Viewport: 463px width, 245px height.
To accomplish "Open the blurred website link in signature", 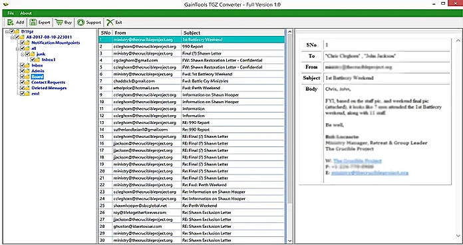I will tap(357, 160).
